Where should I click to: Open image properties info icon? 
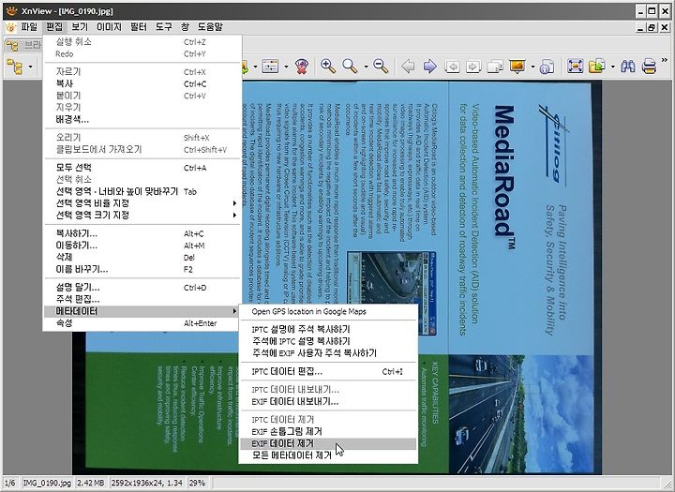point(547,67)
